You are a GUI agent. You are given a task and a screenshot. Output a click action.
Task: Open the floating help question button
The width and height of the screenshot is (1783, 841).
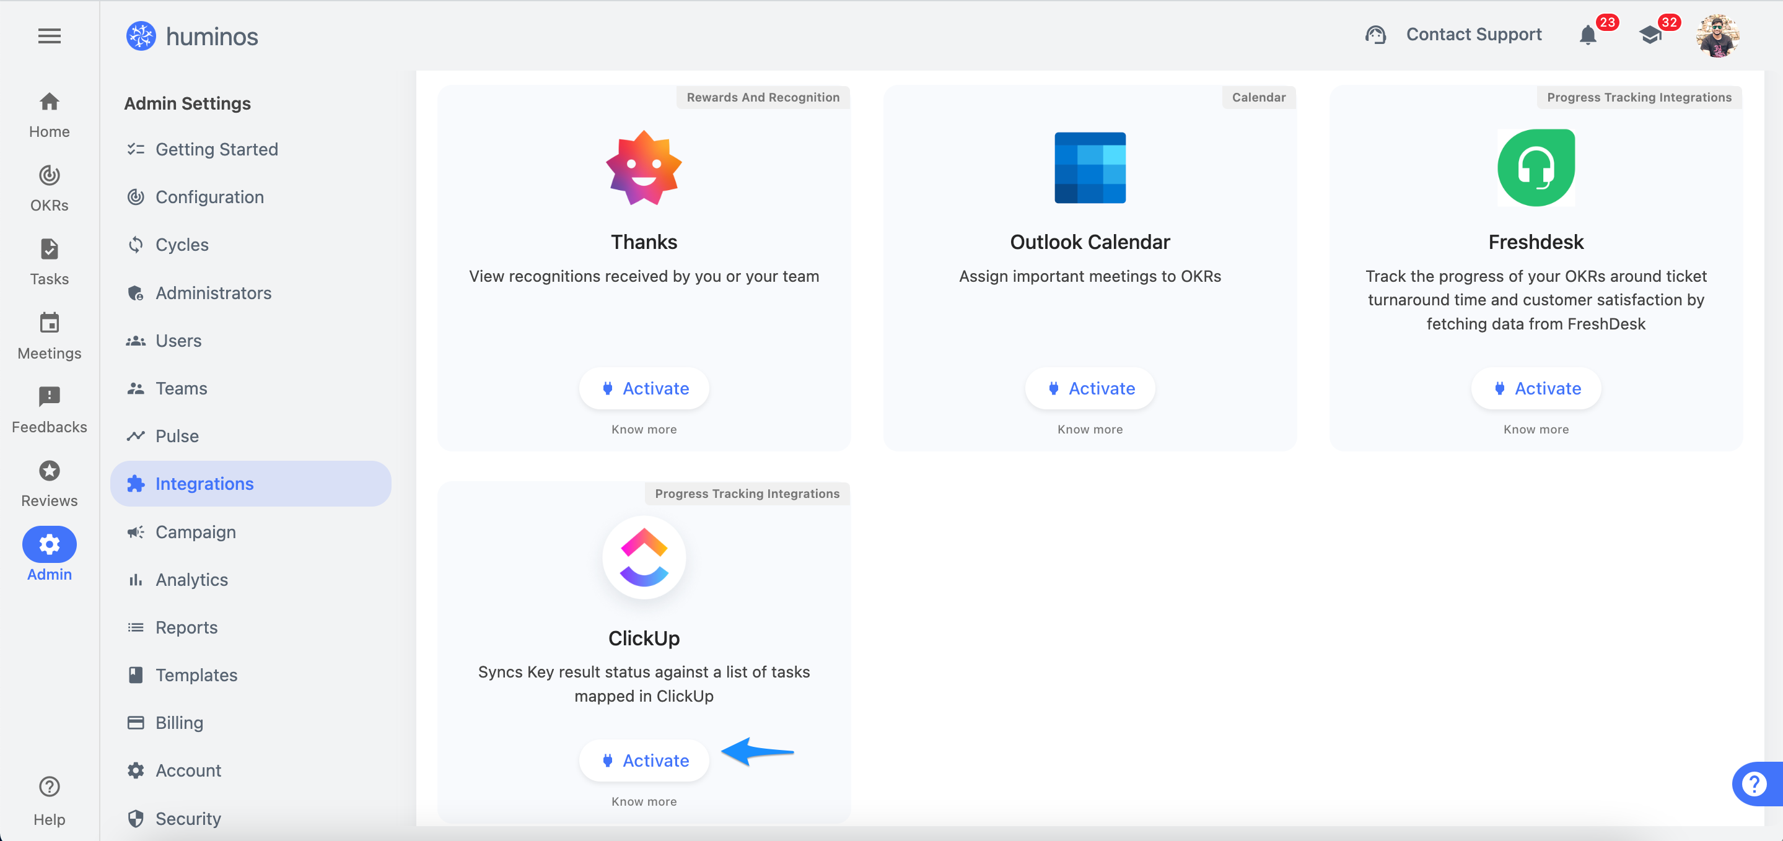(x=1755, y=783)
